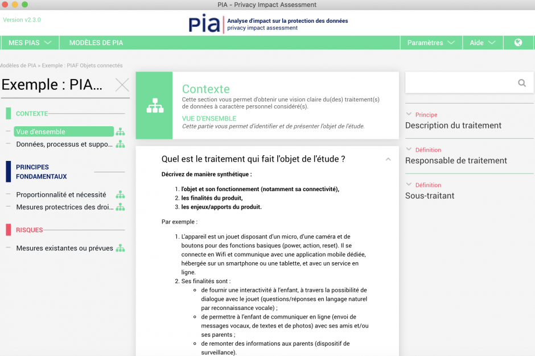Open the Aide dropdown menu
The image size is (535, 356).
pyautogui.click(x=483, y=43)
